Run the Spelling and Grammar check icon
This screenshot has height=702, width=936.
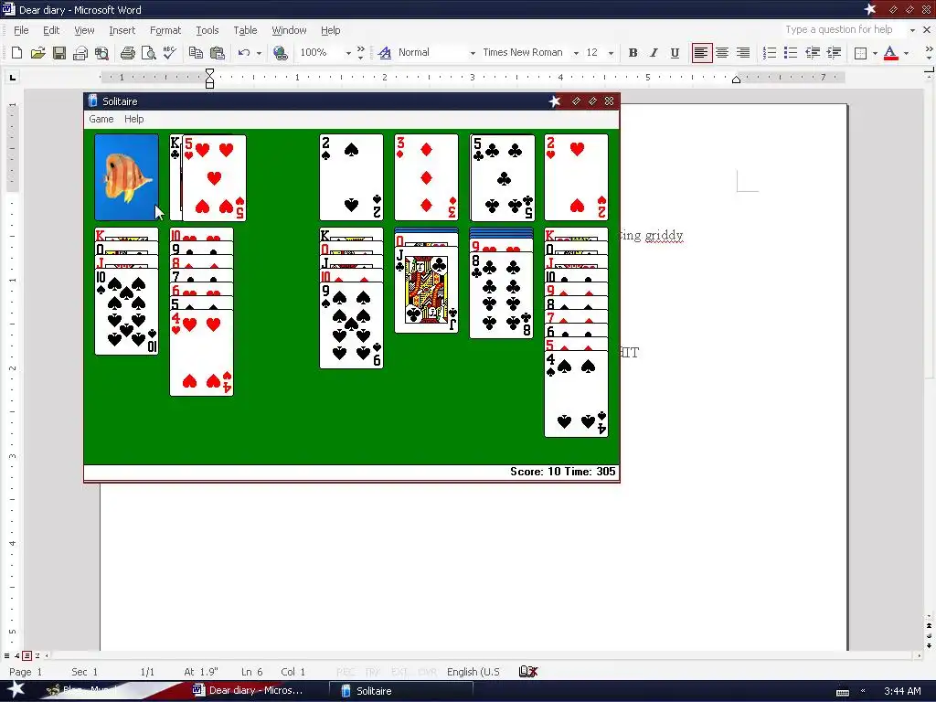169,53
